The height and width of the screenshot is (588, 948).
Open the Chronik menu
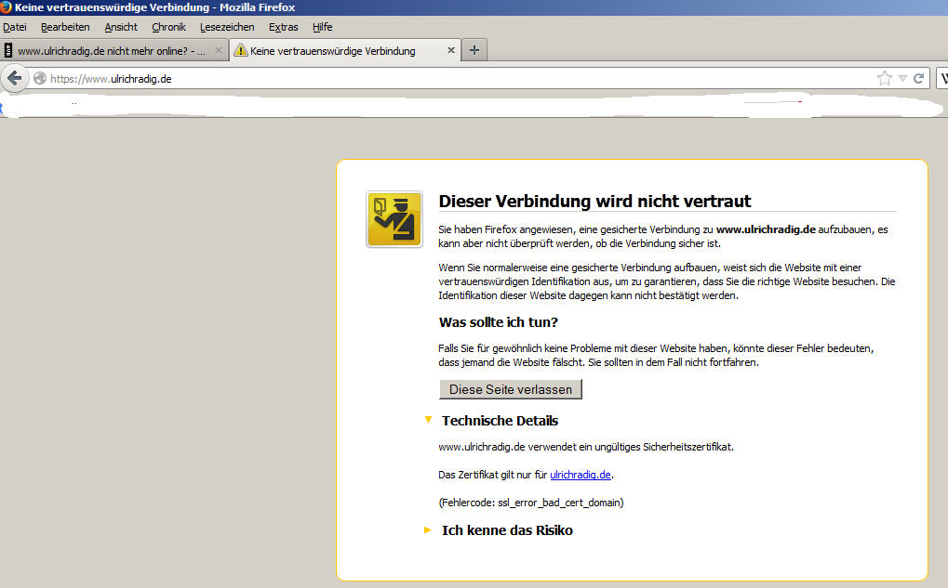(168, 27)
